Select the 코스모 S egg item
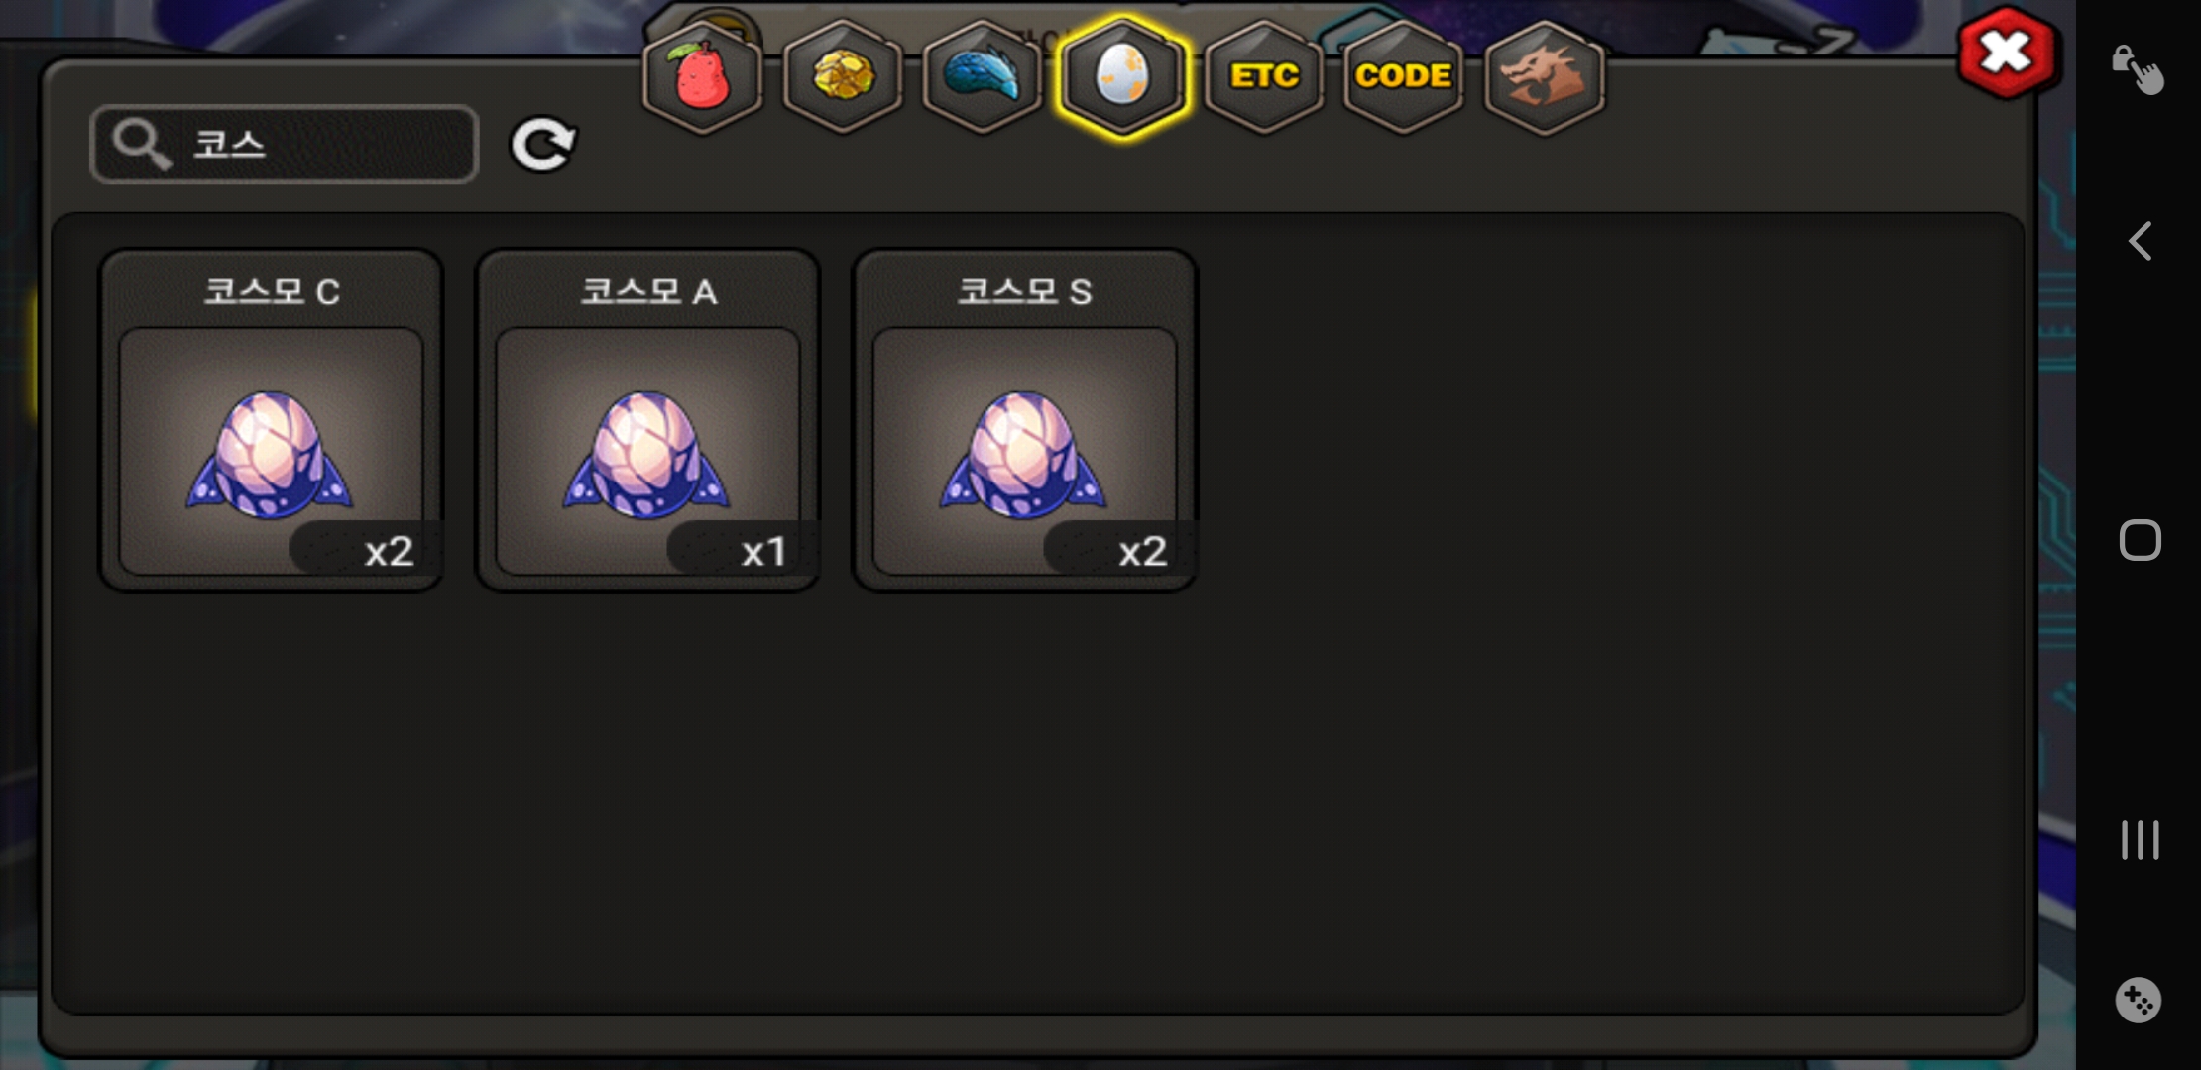 click(1024, 420)
